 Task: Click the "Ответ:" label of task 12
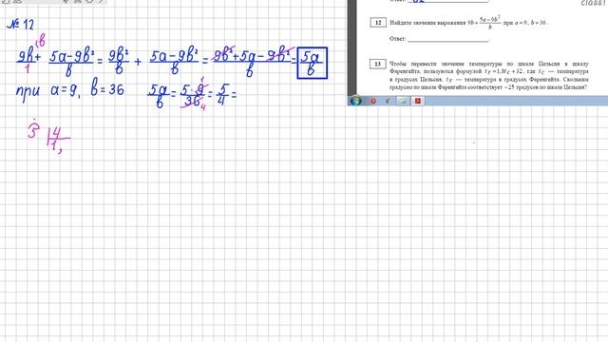pos(397,38)
